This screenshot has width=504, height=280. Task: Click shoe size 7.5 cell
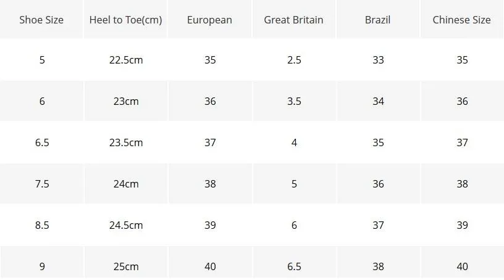(x=41, y=184)
